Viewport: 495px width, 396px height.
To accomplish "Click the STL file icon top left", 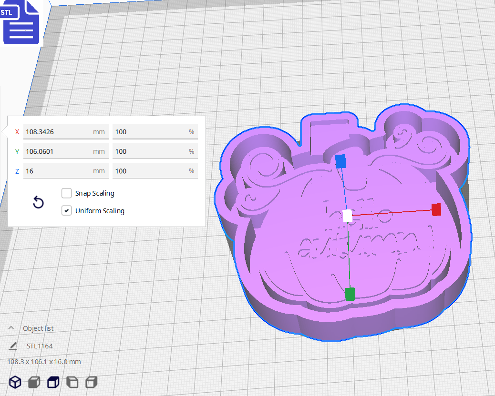I will 21,22.
